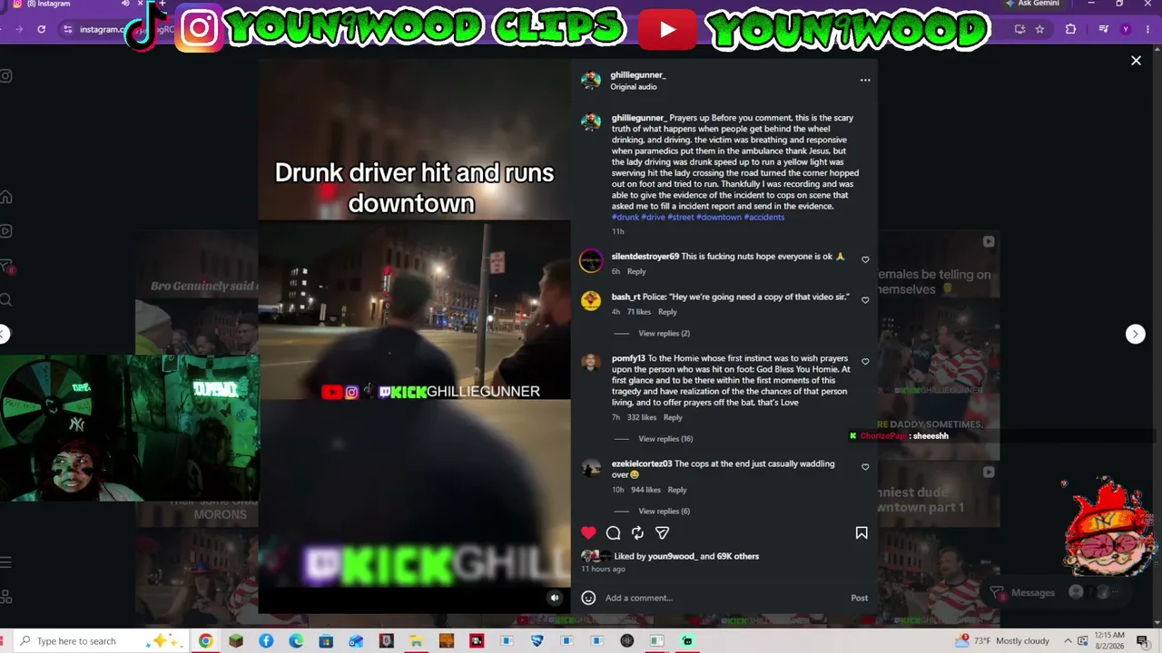Repost using the repost arrows icon

point(638,533)
